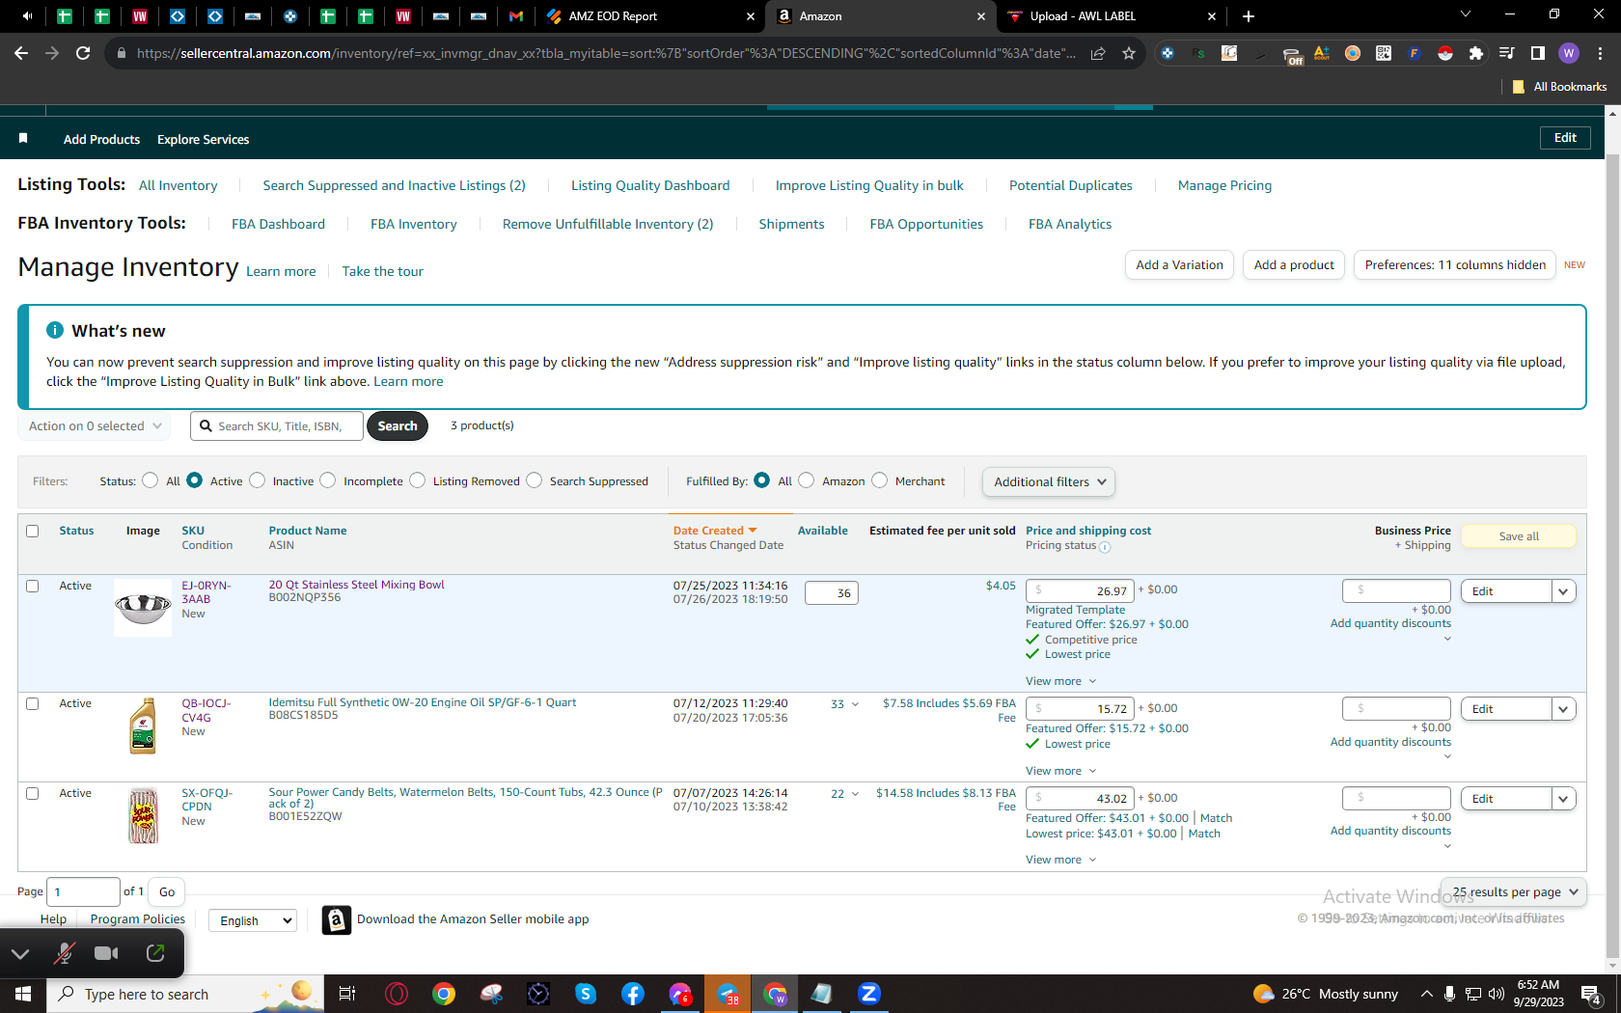Open Task View on the taskbar
The width and height of the screenshot is (1621, 1013).
pos(347,994)
